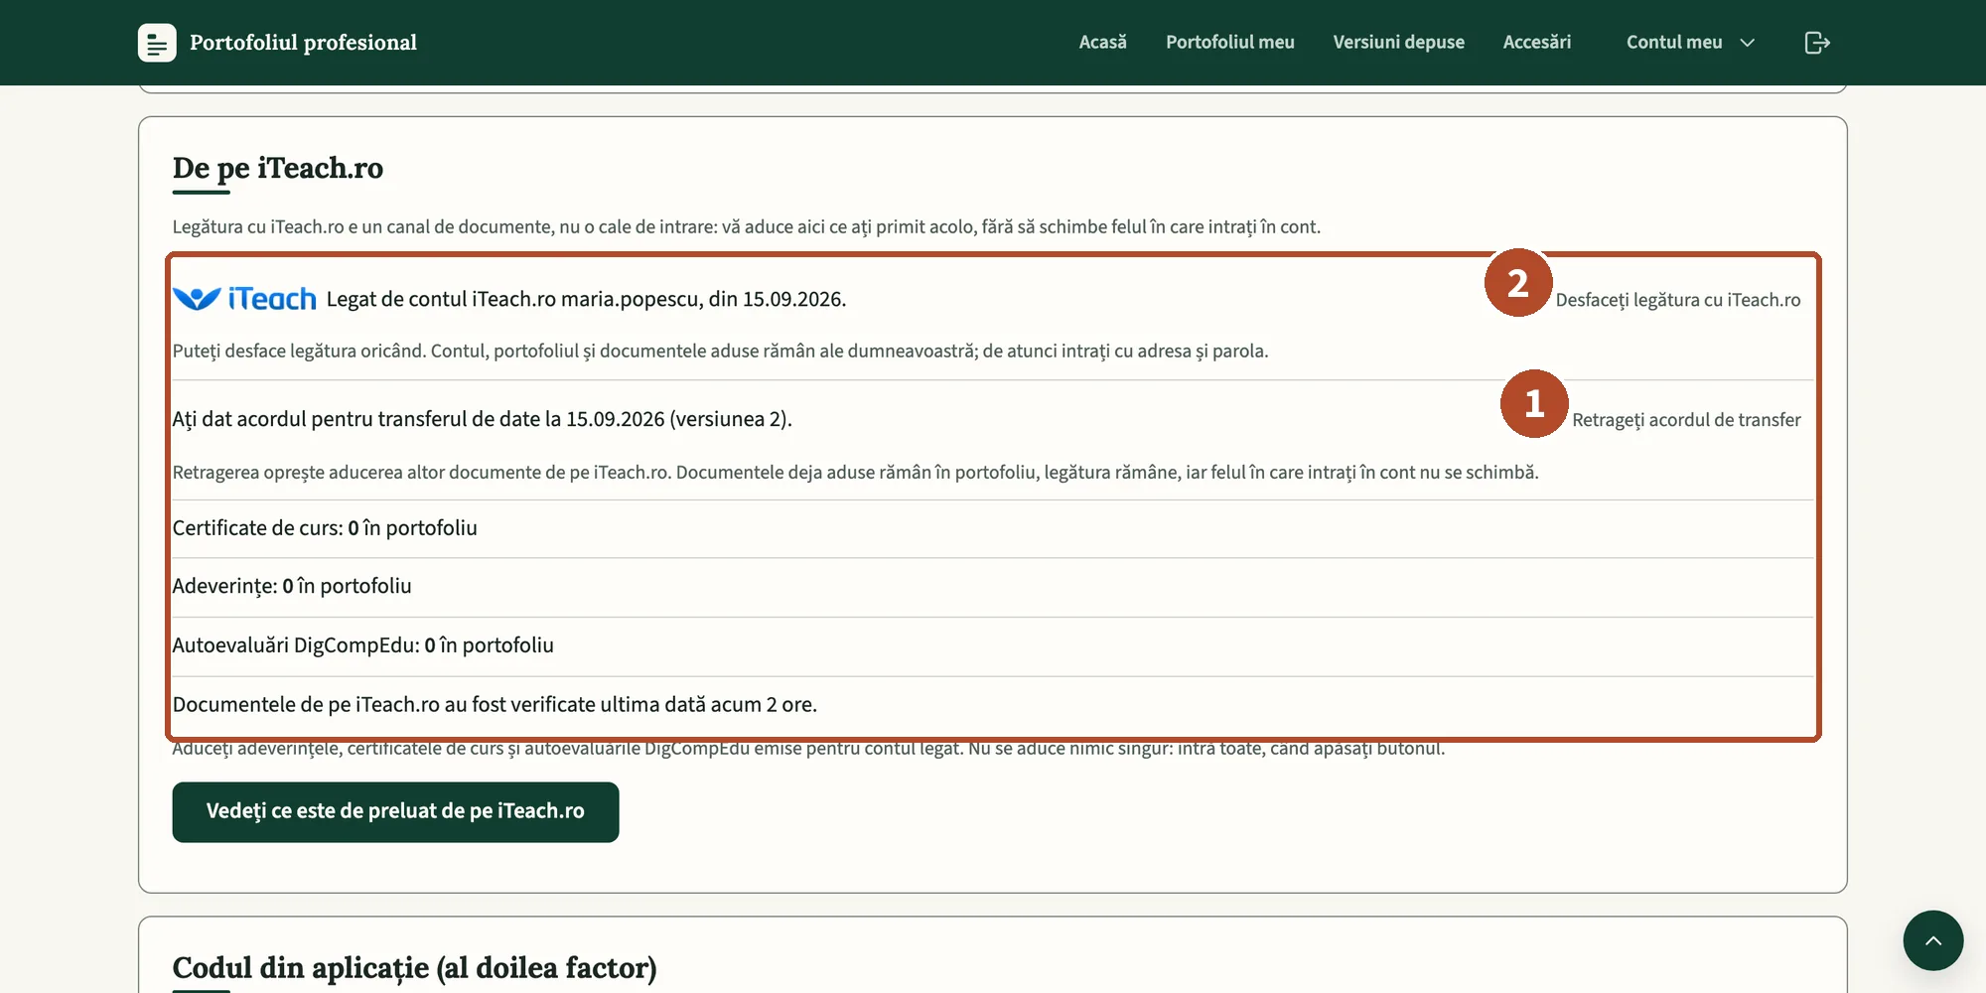Click the scroll-to-top arrow button

[1932, 940]
